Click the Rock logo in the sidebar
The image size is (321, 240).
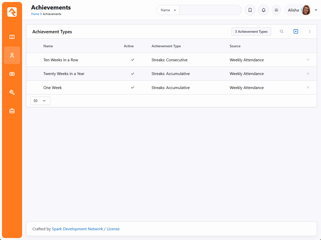(12, 12)
